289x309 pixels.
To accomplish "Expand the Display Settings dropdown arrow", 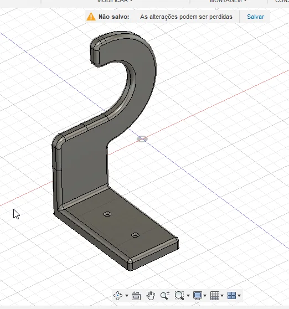I will [205, 296].
